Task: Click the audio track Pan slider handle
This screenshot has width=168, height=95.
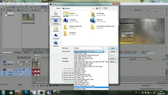Action: 21,74
